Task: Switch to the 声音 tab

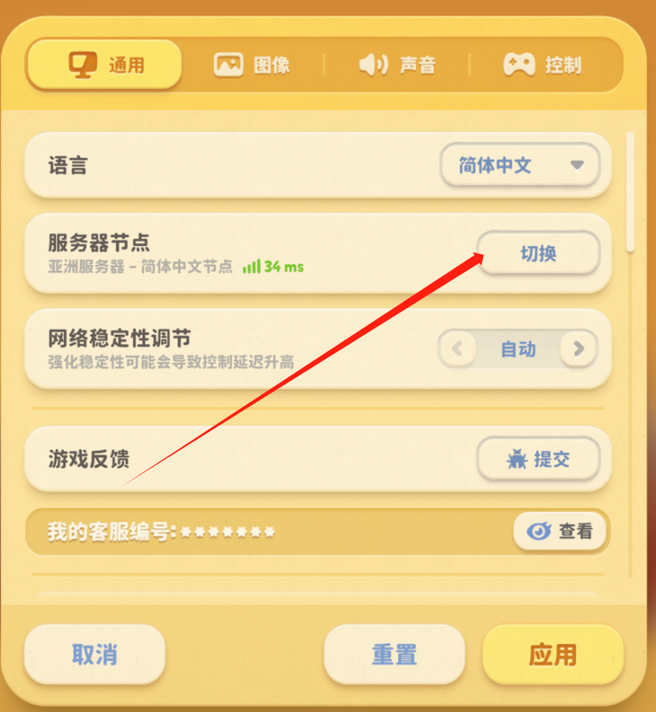Action: tap(397, 65)
